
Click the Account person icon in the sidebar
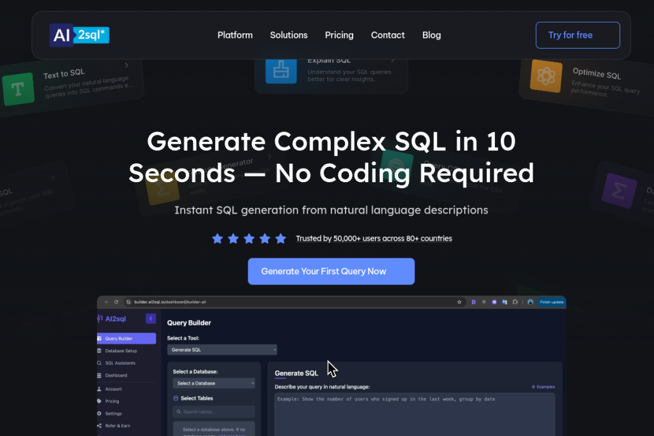pos(99,389)
